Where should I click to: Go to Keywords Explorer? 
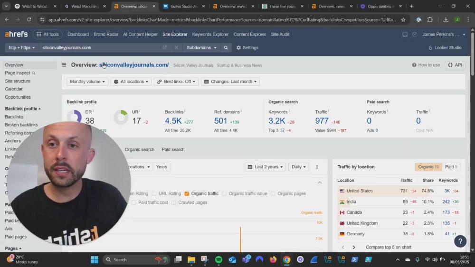[210, 34]
